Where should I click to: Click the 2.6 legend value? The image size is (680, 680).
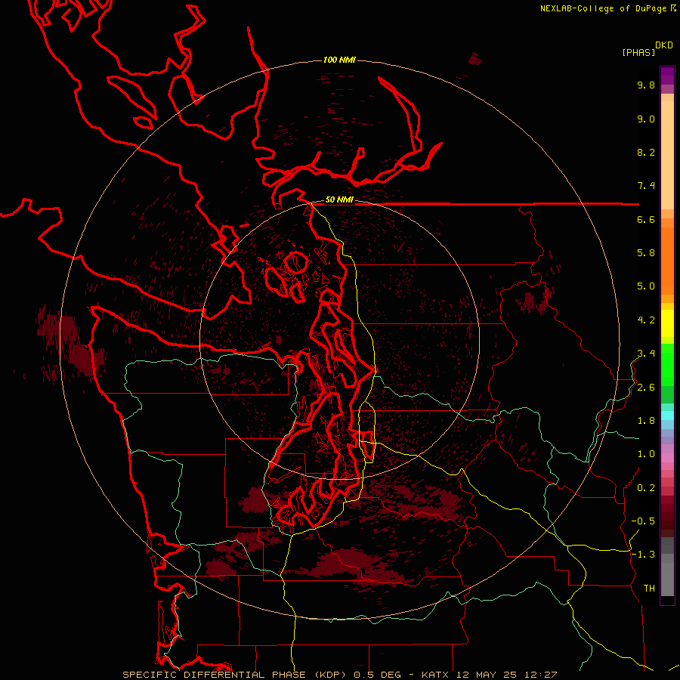pos(646,388)
